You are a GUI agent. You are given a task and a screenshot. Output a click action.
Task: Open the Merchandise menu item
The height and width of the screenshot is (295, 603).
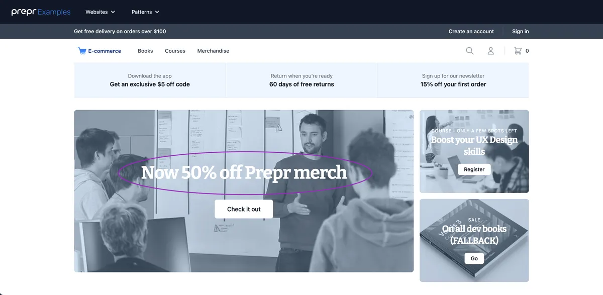click(x=213, y=51)
